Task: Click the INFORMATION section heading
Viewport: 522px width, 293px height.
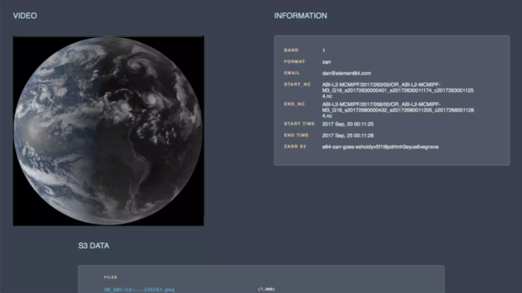Action: [301, 16]
